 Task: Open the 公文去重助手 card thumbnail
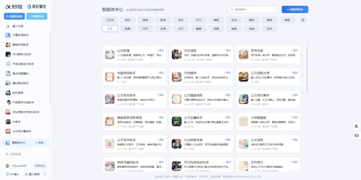(176, 121)
